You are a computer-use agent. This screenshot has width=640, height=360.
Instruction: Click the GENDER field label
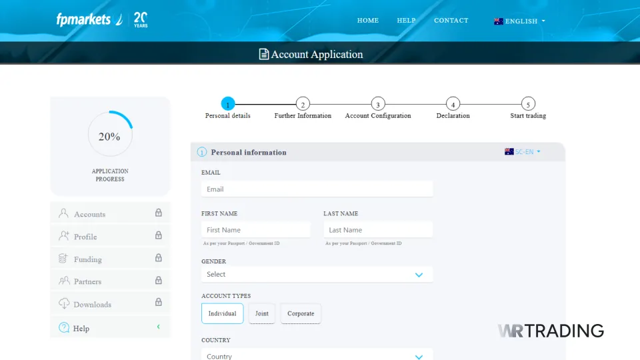(x=213, y=261)
